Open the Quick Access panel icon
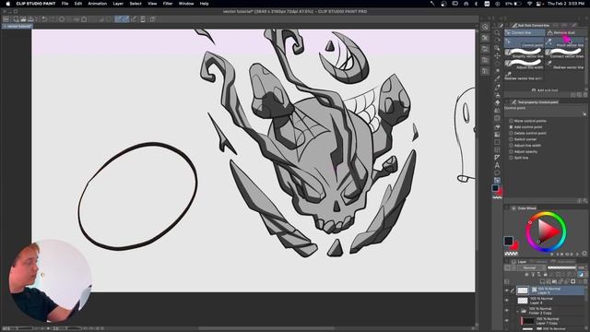Image resolution: width=590 pixels, height=332 pixels. tap(485, 27)
